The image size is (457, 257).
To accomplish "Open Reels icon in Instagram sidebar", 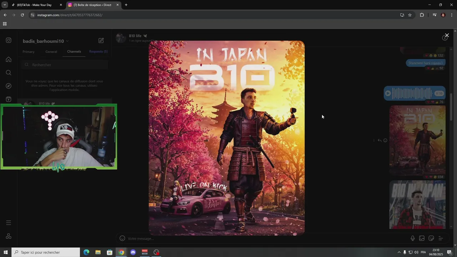I will (9, 99).
